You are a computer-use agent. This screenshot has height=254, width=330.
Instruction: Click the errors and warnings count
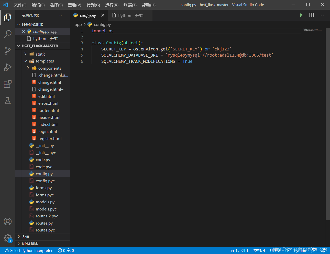click(x=66, y=250)
